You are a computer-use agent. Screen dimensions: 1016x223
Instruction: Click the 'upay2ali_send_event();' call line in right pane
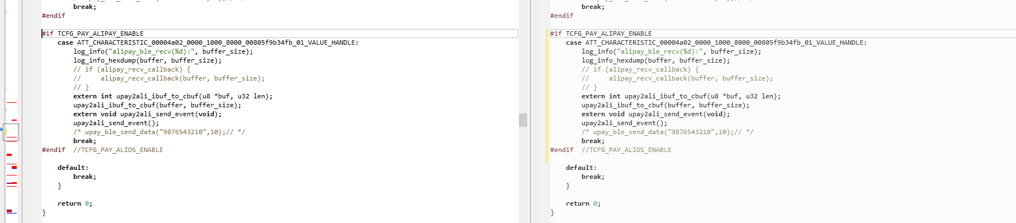[625, 123]
